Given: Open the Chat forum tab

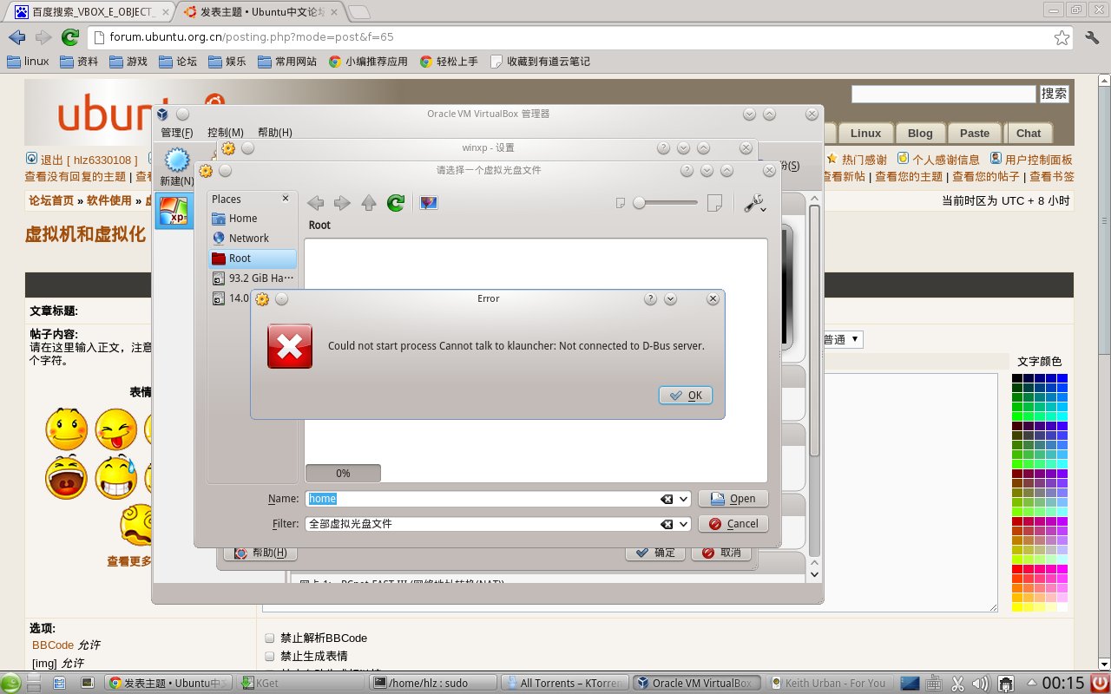Looking at the screenshot, I should (1029, 133).
